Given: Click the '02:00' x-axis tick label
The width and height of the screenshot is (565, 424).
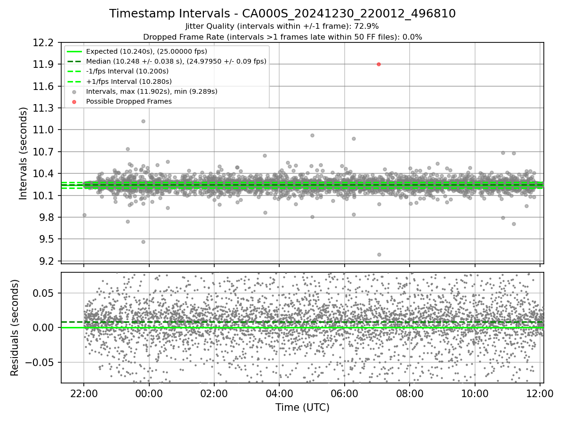Looking at the screenshot, I should (x=214, y=394).
